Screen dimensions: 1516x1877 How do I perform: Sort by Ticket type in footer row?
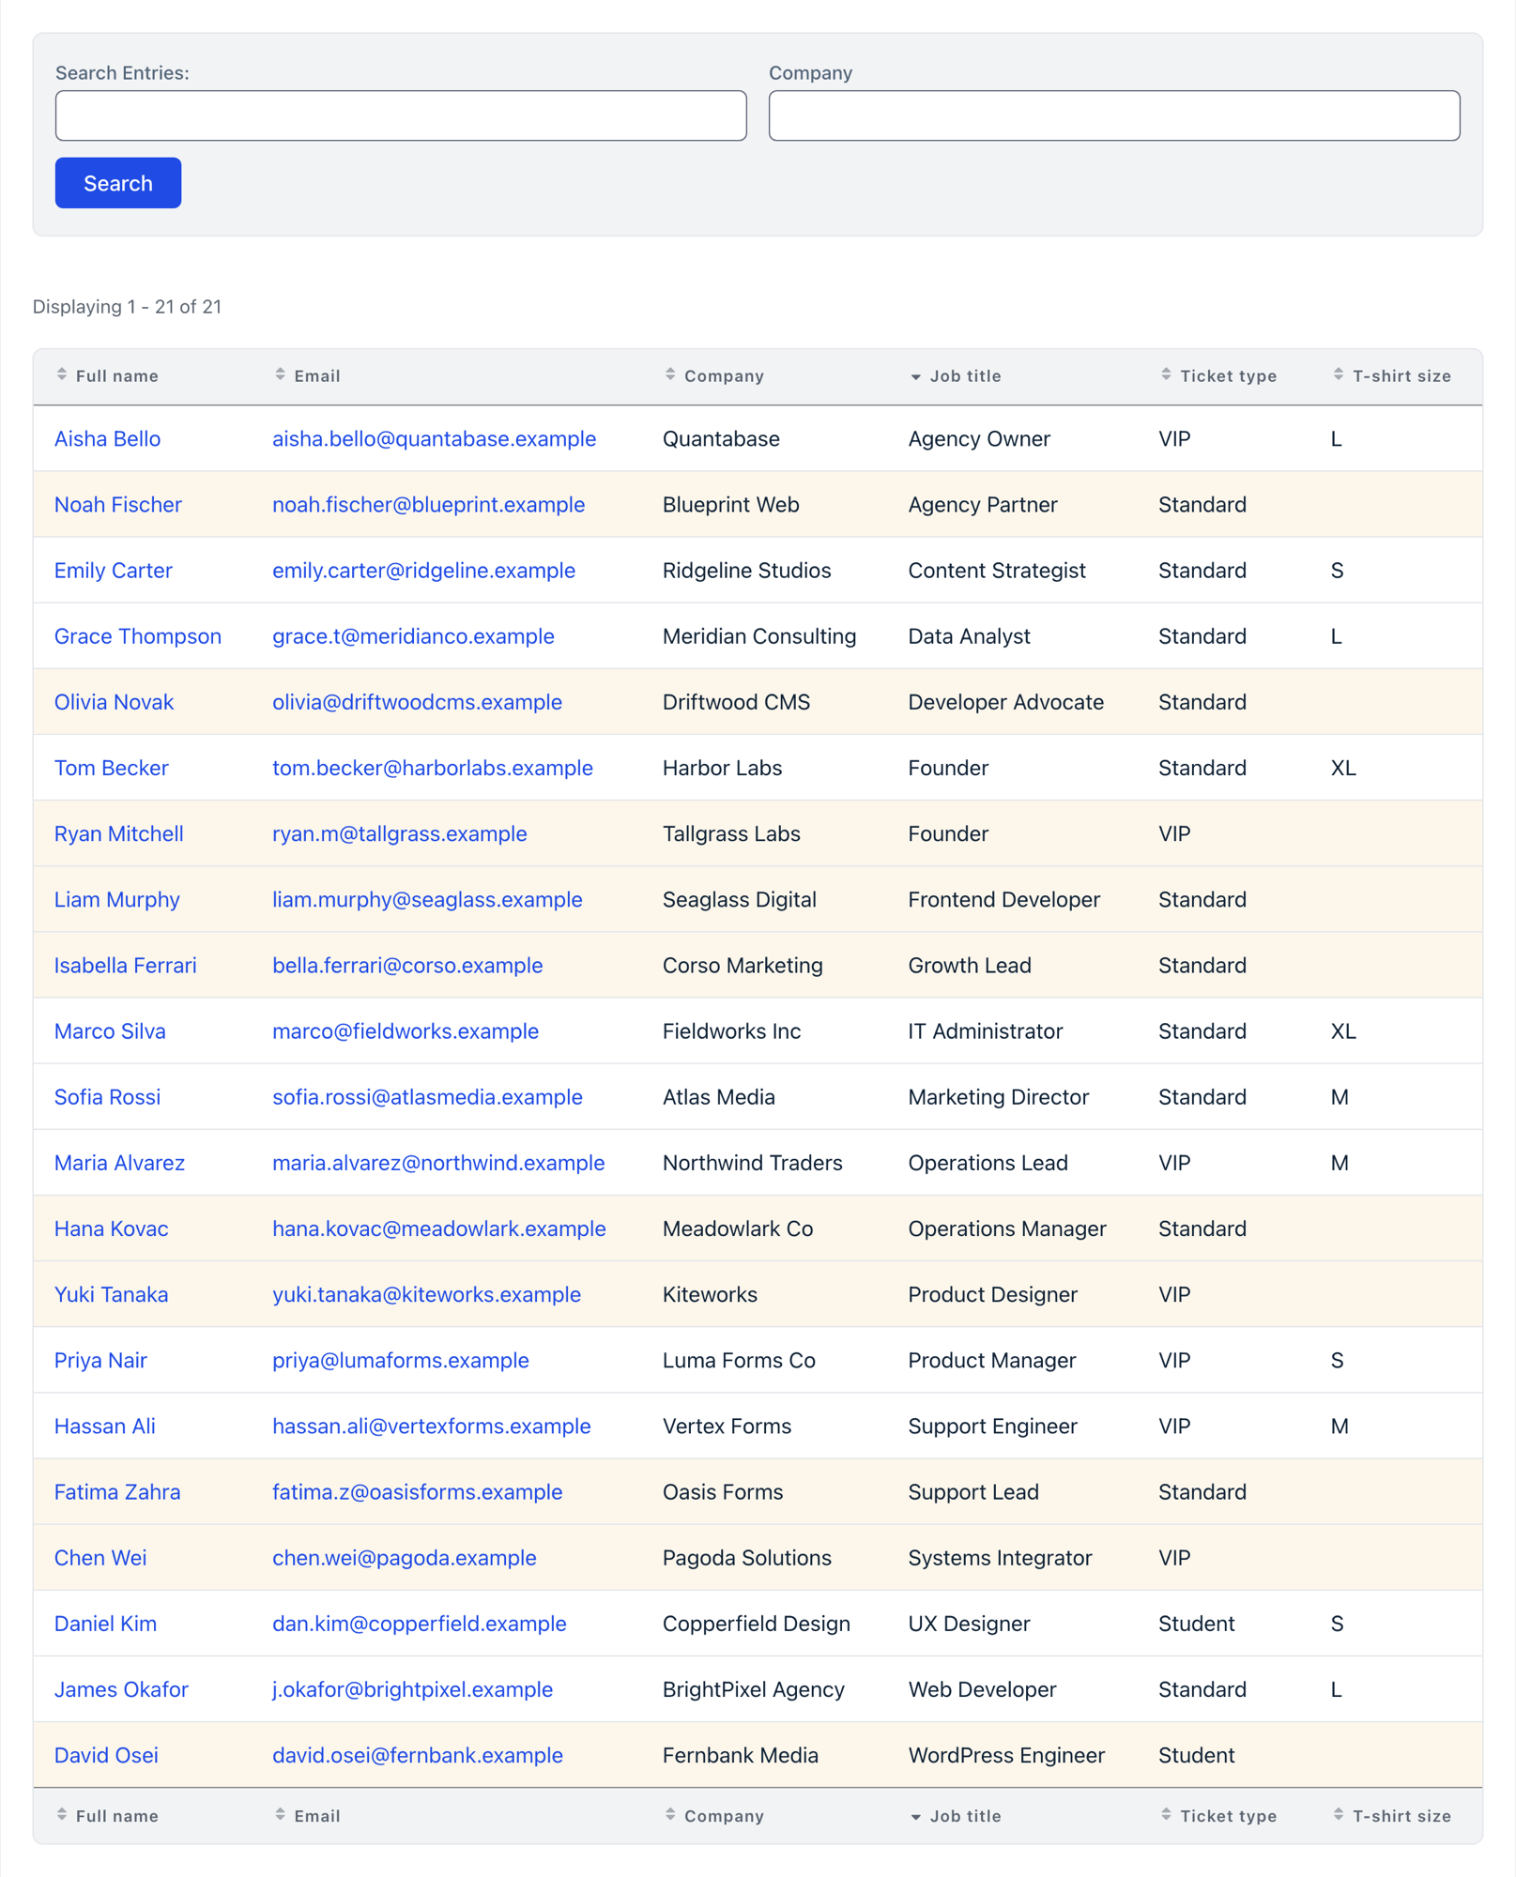1218,1816
